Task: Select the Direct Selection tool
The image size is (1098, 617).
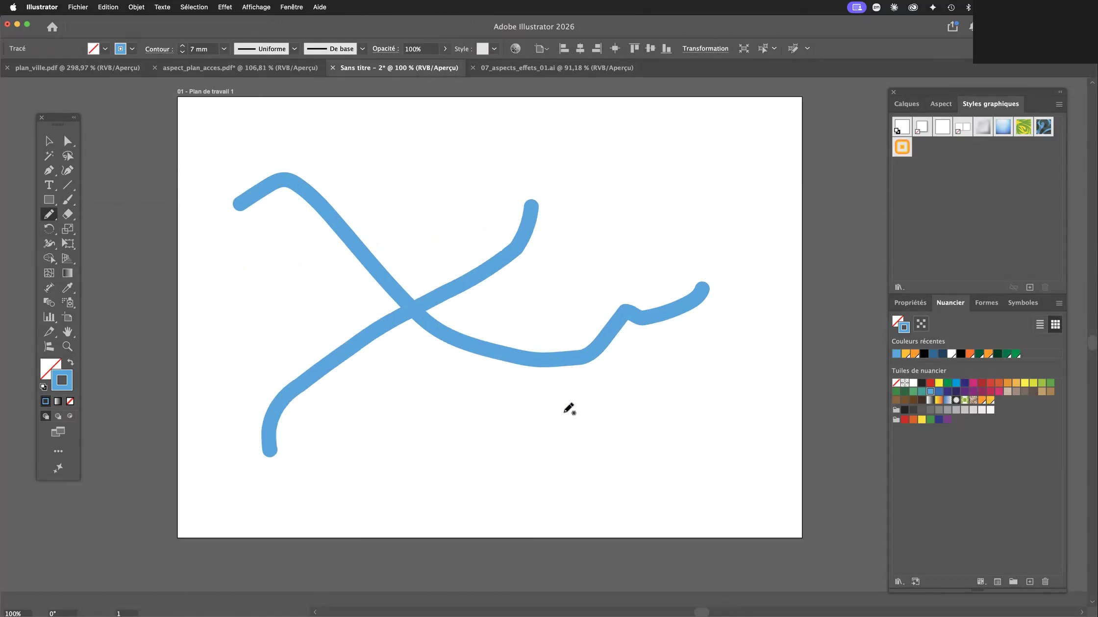Action: 68,141
